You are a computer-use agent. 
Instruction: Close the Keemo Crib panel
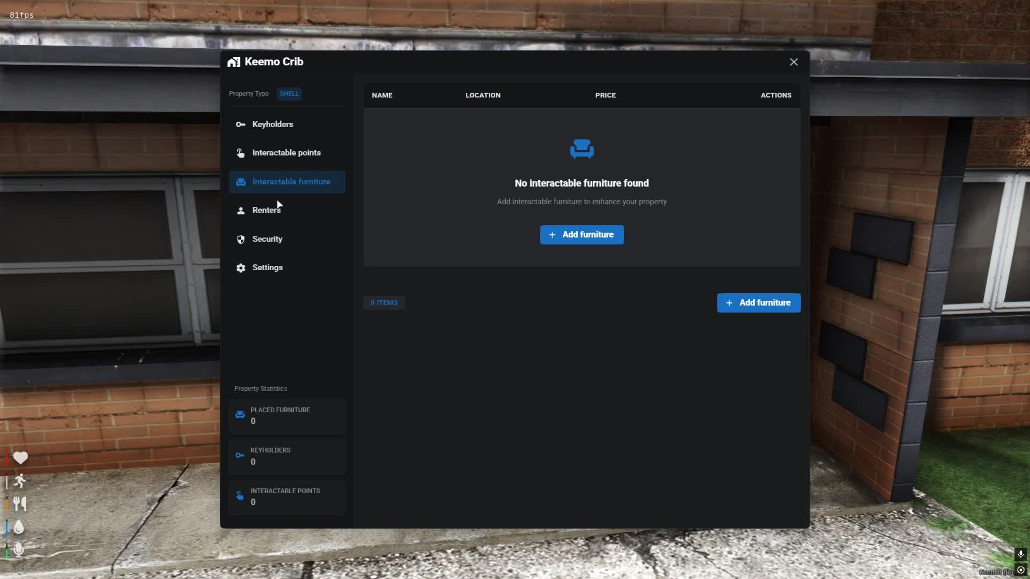pos(793,62)
